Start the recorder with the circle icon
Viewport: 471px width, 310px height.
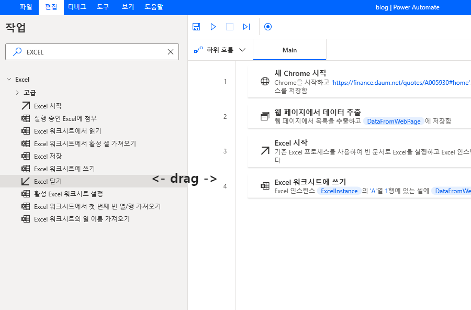tap(268, 27)
